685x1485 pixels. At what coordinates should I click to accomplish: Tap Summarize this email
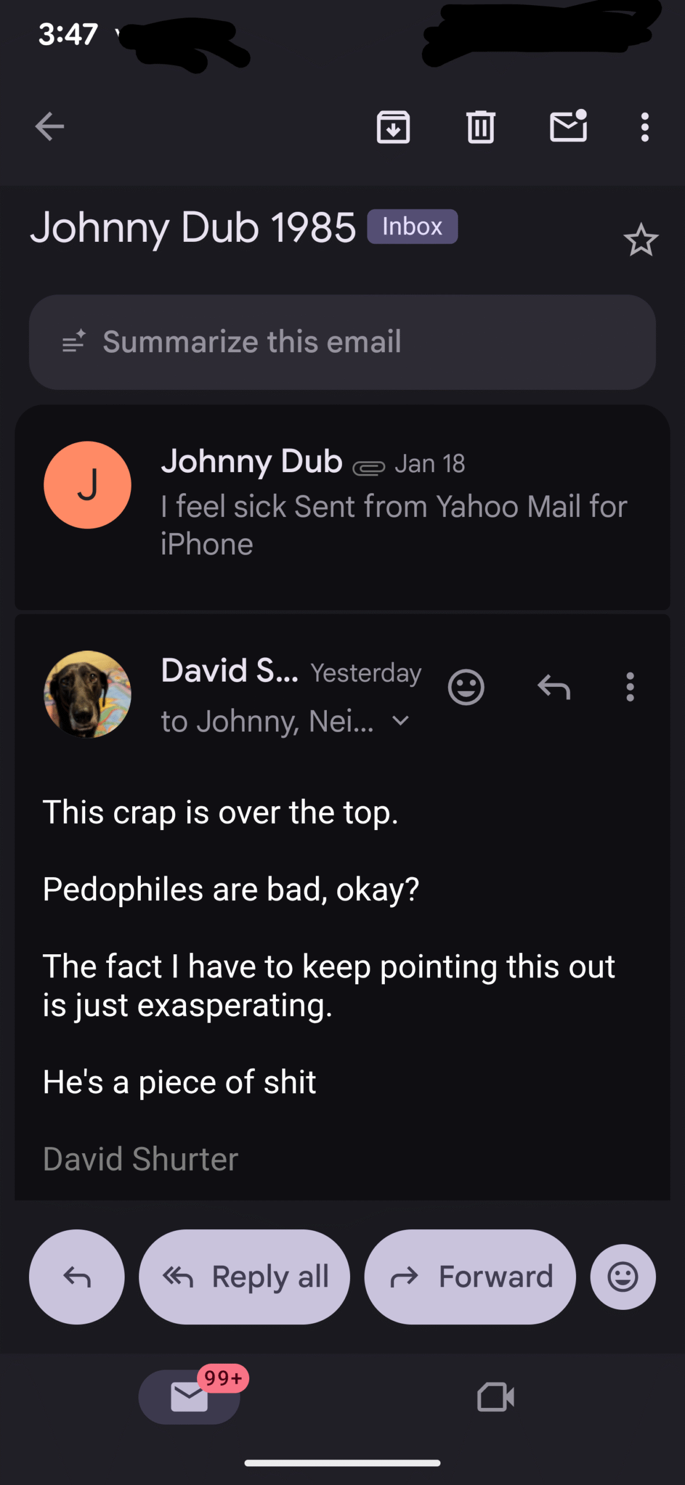tap(342, 342)
